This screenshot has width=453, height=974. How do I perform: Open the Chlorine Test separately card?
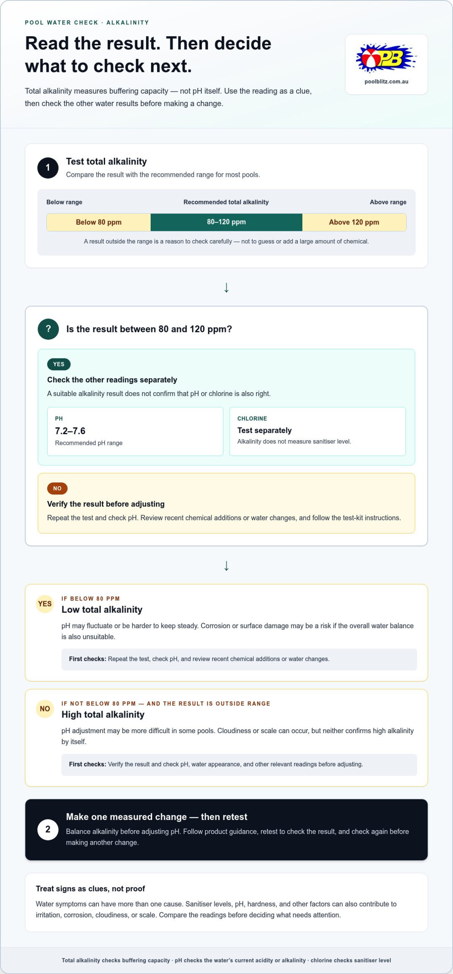318,431
